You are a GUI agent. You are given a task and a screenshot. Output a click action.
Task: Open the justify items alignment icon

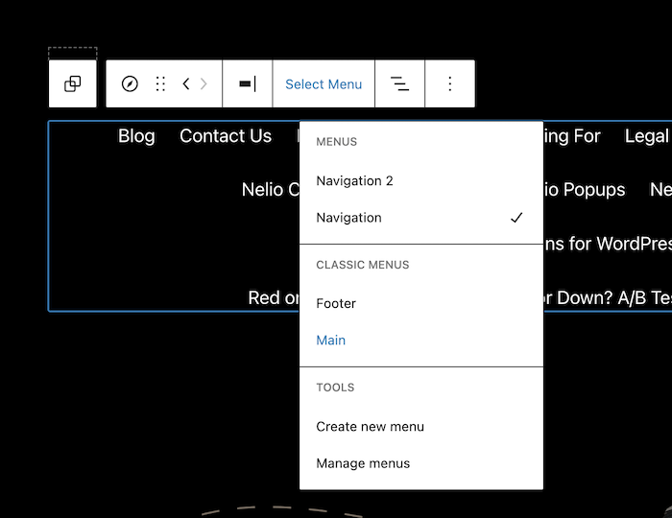click(x=248, y=83)
